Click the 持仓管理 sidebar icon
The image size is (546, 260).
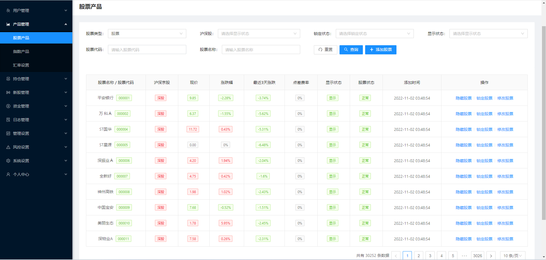click(x=8, y=79)
